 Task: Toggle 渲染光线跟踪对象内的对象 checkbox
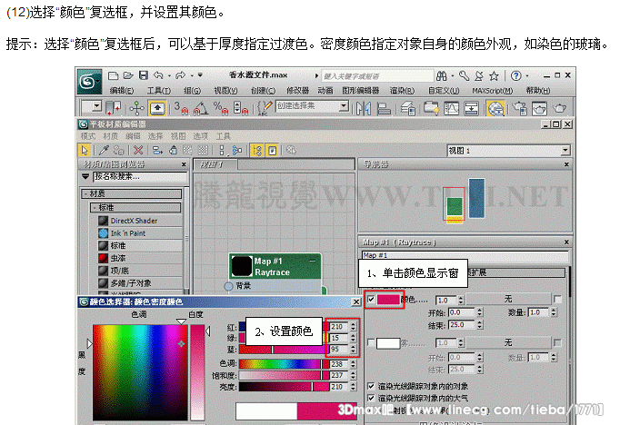point(371,386)
